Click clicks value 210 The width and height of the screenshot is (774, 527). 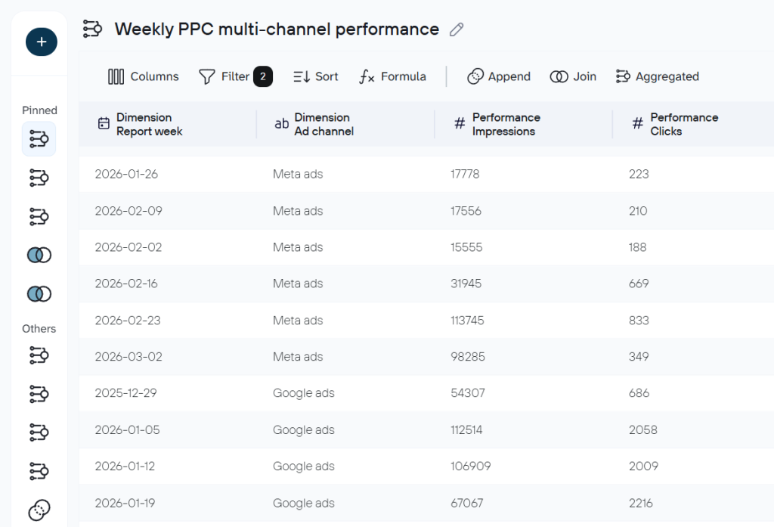(x=638, y=211)
